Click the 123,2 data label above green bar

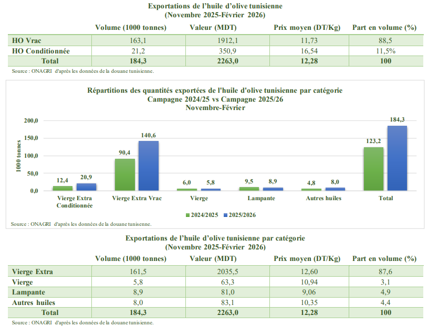pyautogui.click(x=373, y=141)
